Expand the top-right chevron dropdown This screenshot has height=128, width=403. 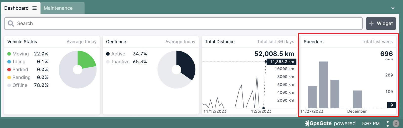393,8
